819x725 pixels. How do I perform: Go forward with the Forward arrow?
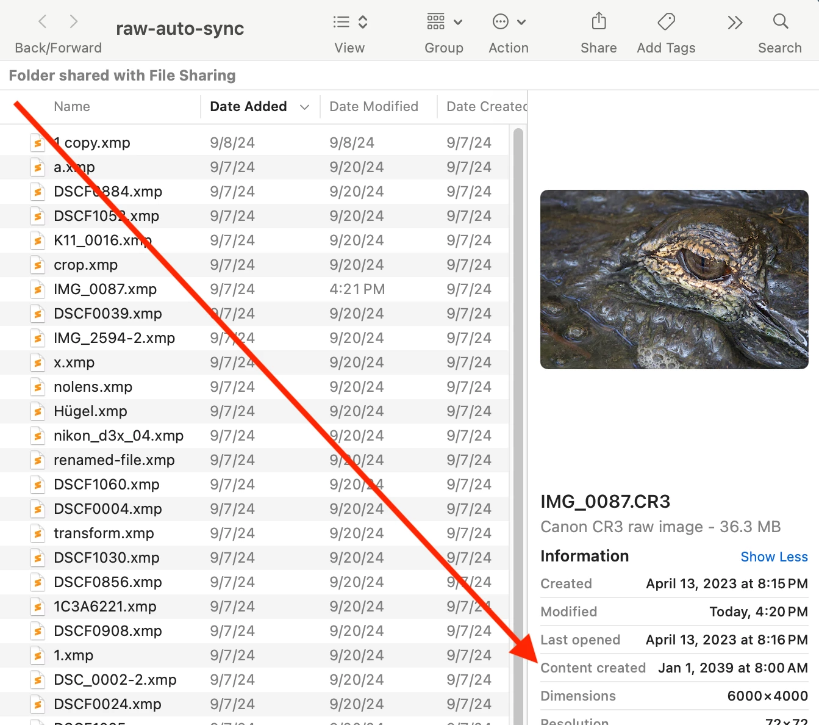point(74,22)
